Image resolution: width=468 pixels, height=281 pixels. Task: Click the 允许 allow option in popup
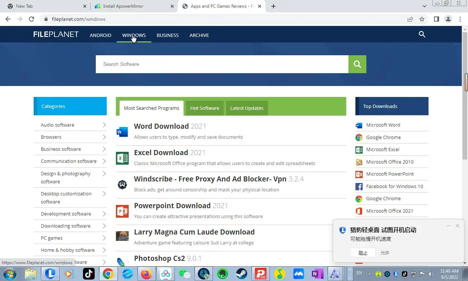(385, 253)
